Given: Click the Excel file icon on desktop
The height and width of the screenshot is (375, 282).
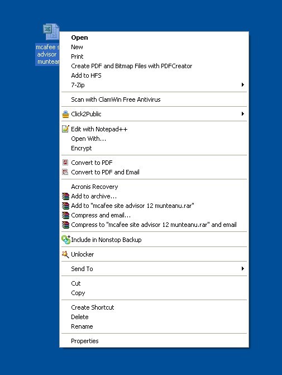Looking at the screenshot, I should (51, 31).
